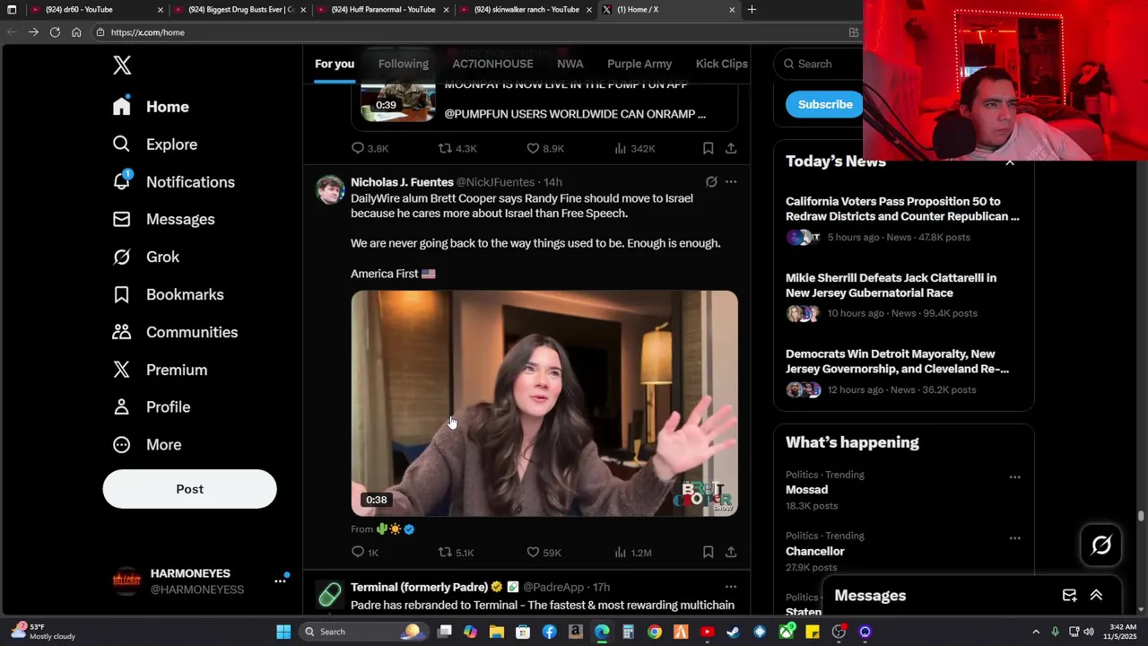1148x646 pixels.
Task: View Fuentes post analytics (1.2M)
Action: 632,553
